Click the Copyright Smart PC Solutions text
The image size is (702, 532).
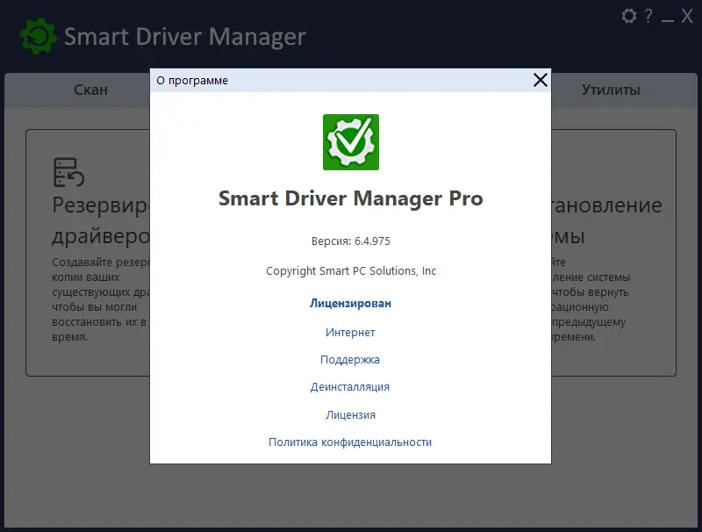(x=350, y=270)
